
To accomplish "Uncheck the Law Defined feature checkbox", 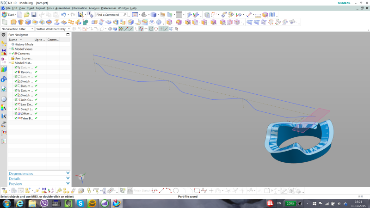I will pos(16,104).
